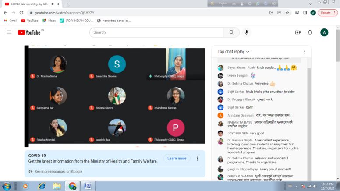The height and width of the screenshot is (191, 340).
Task: Open the Gmail bookmark
Action: pos(11,21)
